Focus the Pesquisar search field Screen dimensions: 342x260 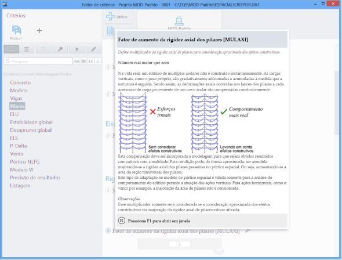pos(38,62)
